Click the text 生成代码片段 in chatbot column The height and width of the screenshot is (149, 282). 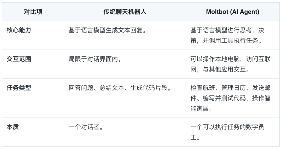click(149, 88)
